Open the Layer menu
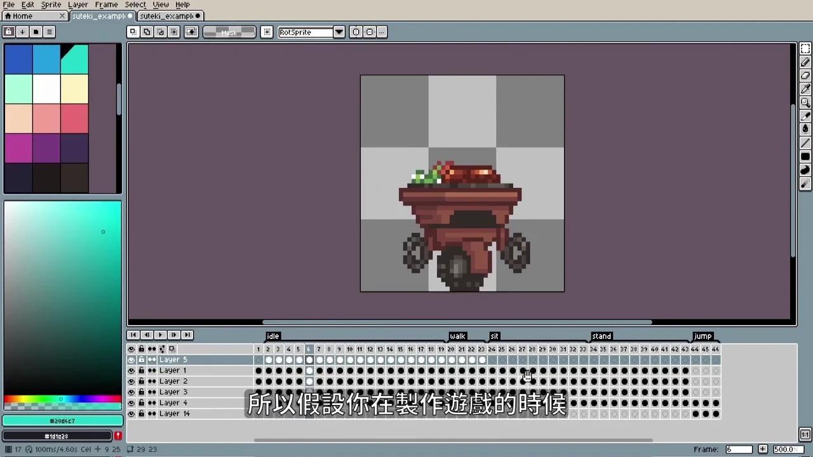 (x=77, y=4)
